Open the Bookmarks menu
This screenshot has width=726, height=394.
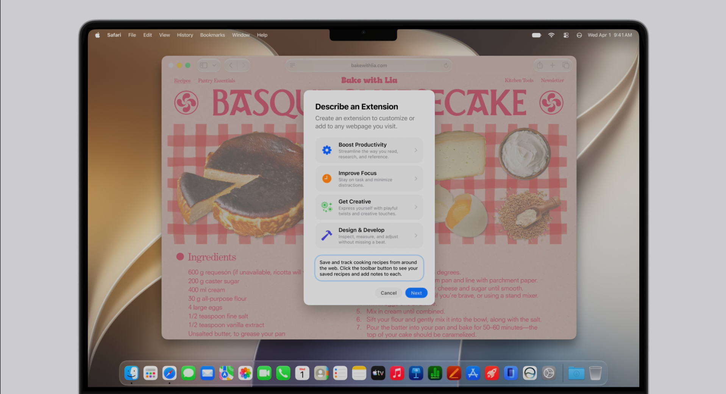point(212,35)
